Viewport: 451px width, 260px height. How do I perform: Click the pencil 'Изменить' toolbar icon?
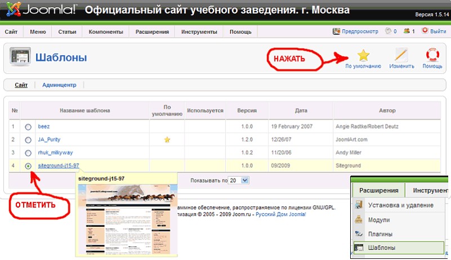click(401, 55)
